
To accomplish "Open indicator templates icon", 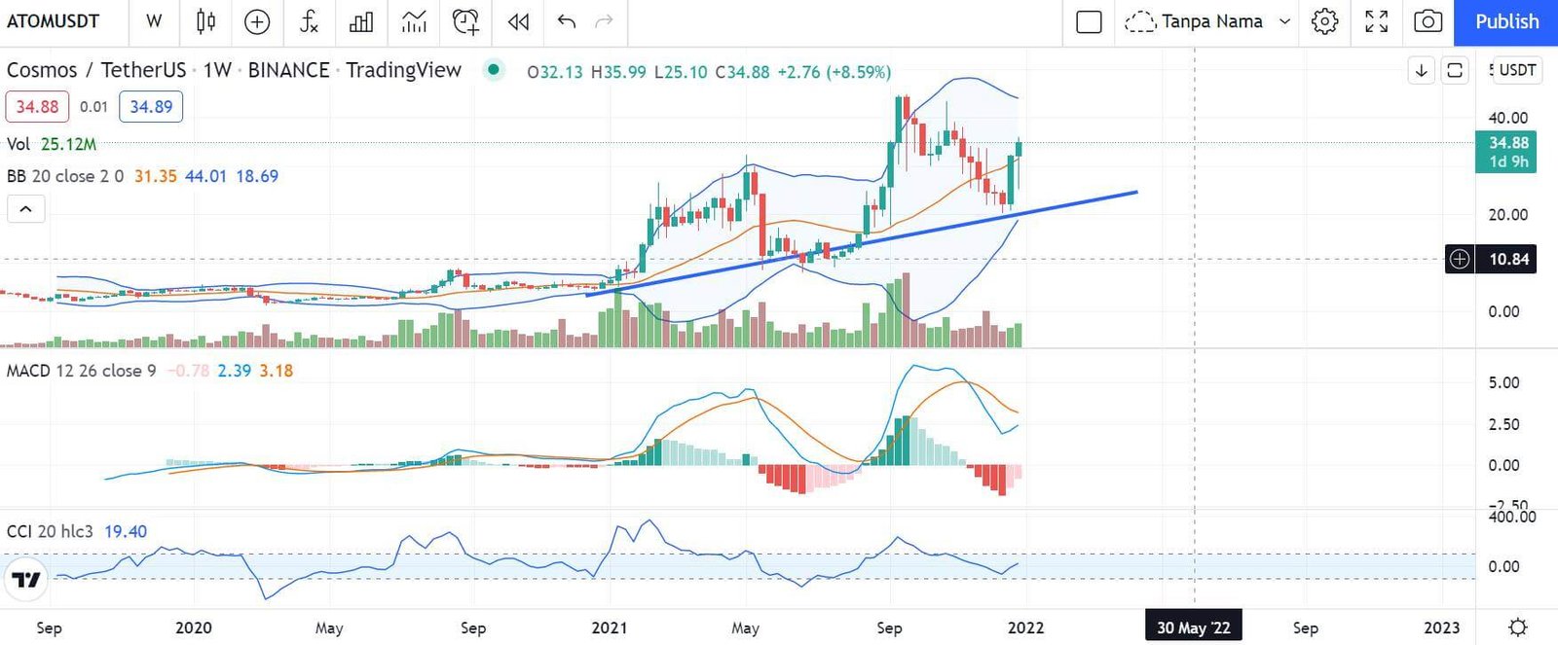I will tap(414, 21).
